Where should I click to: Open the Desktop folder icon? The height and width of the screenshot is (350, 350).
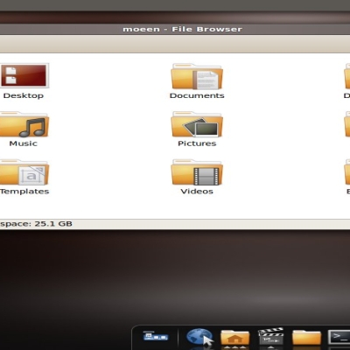pos(24,75)
